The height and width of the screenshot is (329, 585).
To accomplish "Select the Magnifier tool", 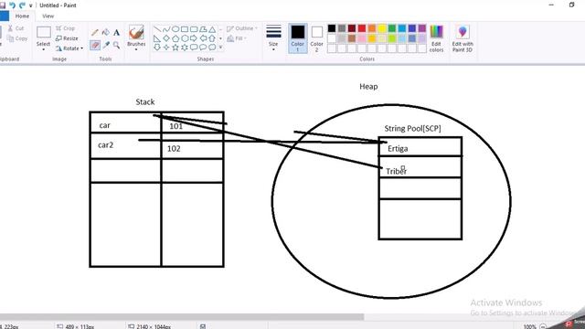I will pyautogui.click(x=116, y=45).
